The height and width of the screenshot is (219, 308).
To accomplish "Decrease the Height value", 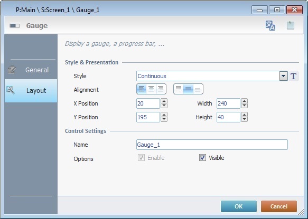I will coord(245,119).
